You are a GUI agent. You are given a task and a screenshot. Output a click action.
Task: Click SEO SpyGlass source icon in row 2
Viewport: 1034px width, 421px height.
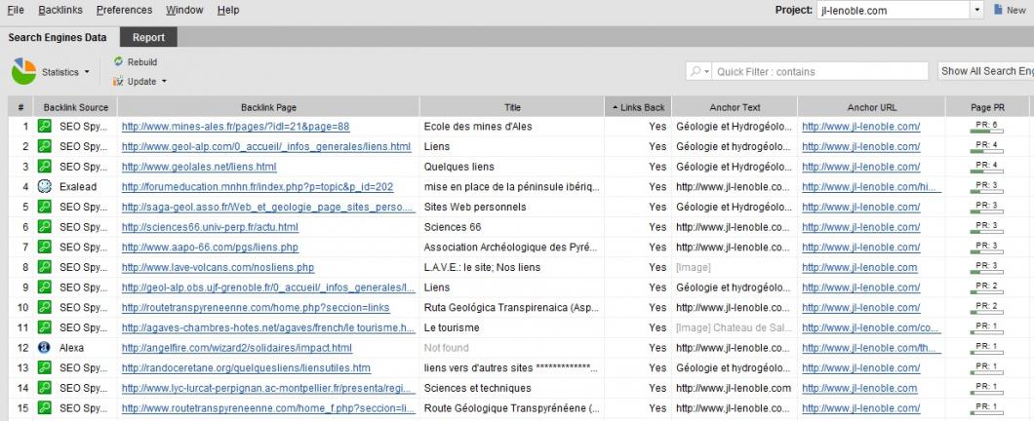(44, 146)
